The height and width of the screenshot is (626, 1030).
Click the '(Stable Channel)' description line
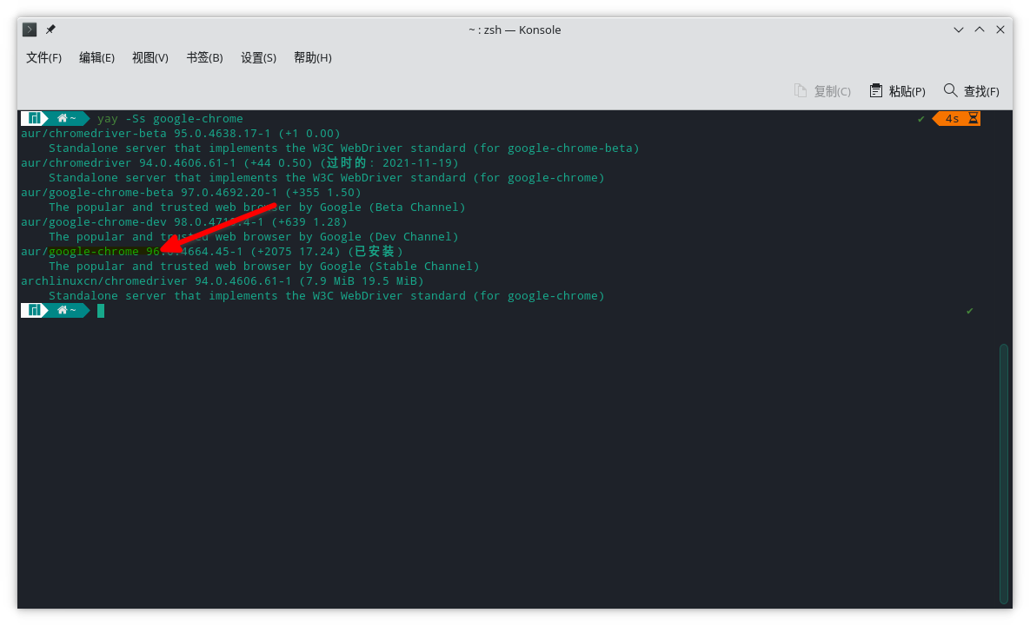[264, 267]
